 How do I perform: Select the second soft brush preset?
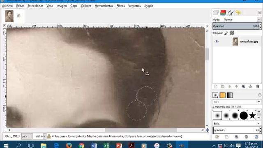(x=226, y=116)
